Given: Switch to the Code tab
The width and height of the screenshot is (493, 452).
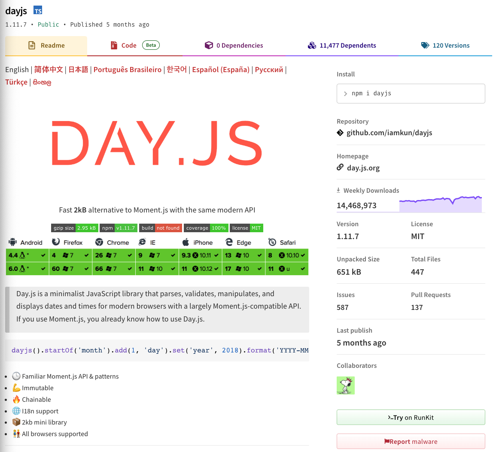Looking at the screenshot, I should coord(135,46).
